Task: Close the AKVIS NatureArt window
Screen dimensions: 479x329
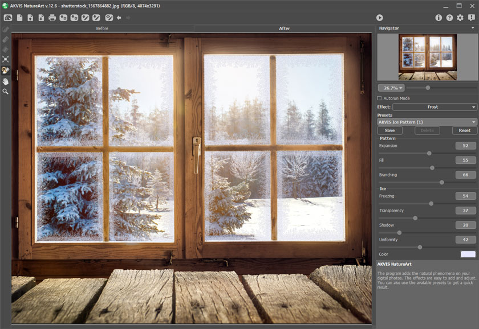Action: point(472,6)
